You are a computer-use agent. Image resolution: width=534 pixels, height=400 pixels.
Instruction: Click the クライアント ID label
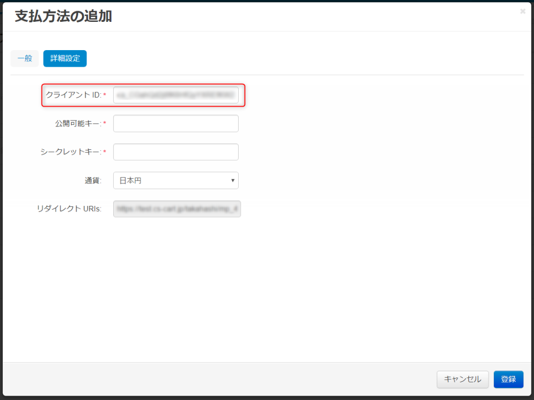[74, 95]
